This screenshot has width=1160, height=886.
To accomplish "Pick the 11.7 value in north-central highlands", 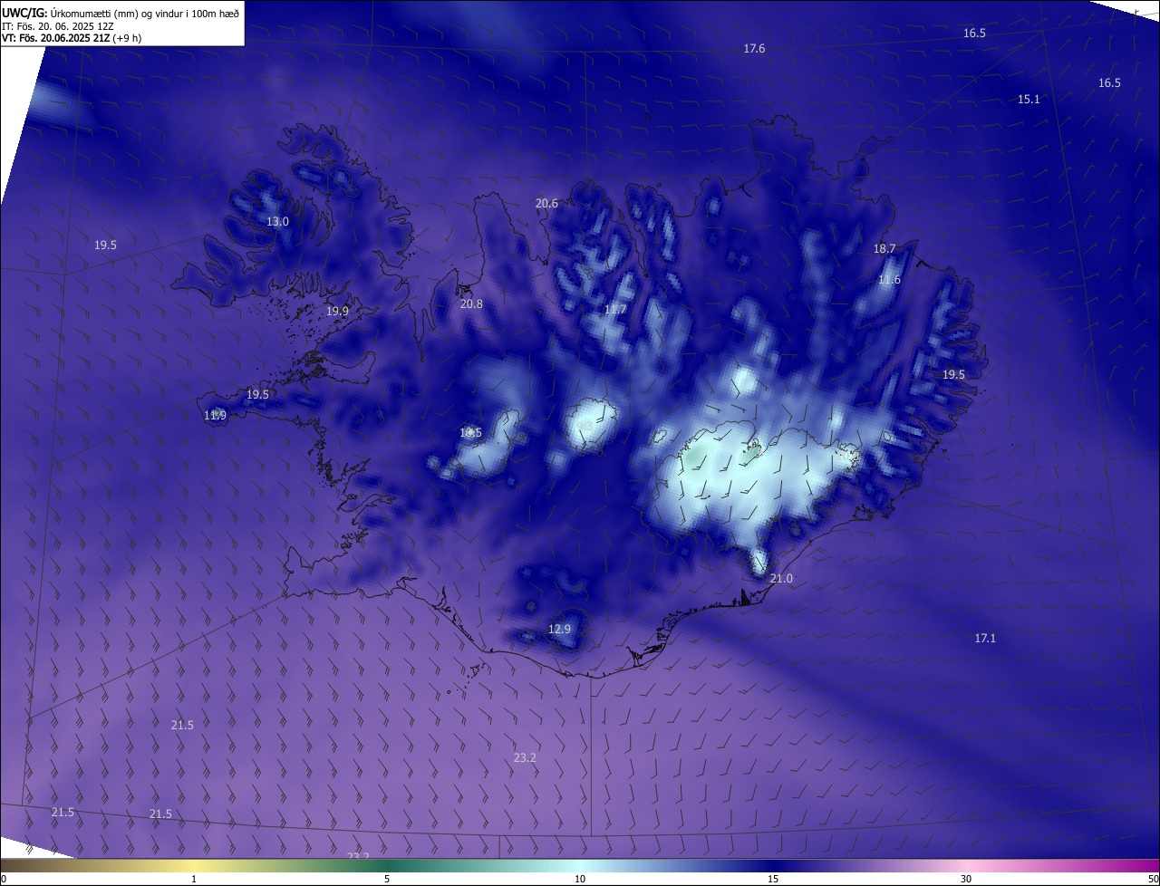I will coord(615,310).
